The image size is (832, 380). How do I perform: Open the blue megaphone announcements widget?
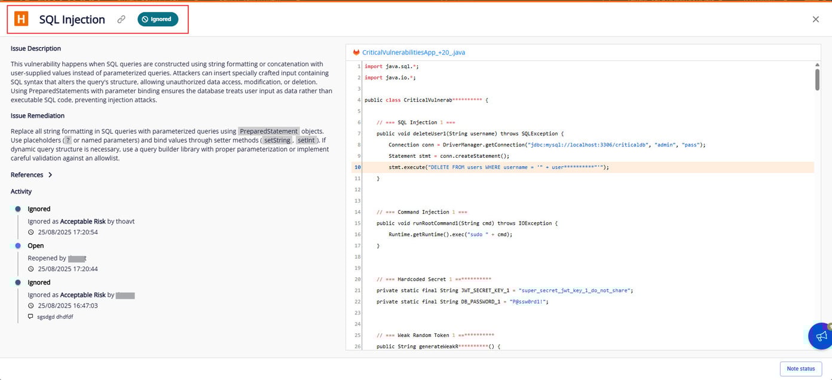tap(821, 336)
